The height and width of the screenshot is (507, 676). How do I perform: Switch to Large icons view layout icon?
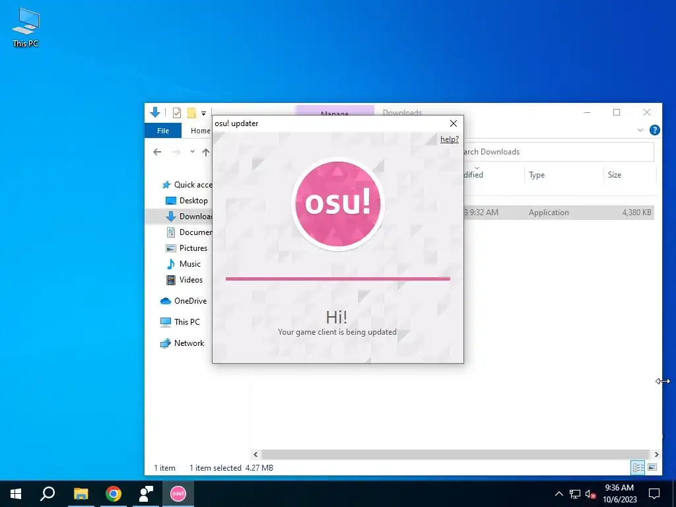(x=652, y=467)
